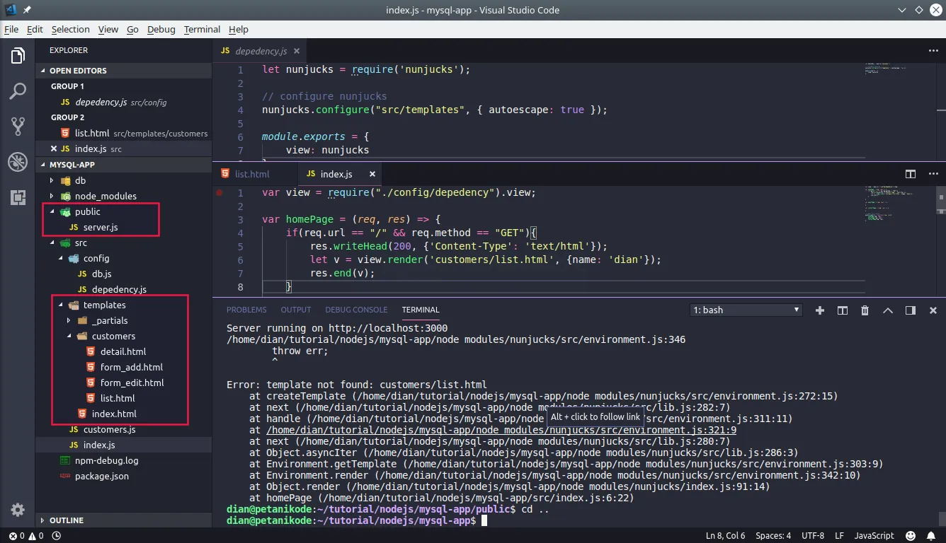Screen dimensions: 946x543
Task: Click the clock icon in the status bar
Action: point(57,536)
